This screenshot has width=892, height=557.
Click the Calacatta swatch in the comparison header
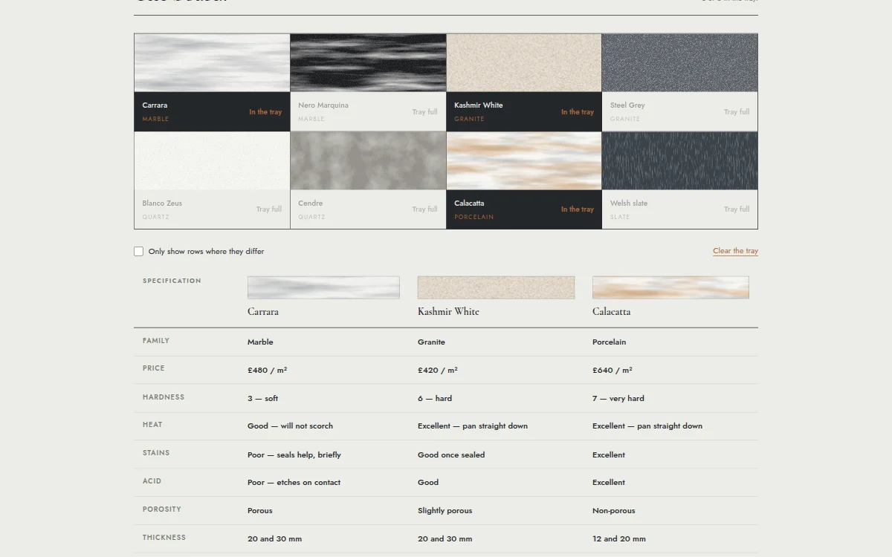[x=670, y=287]
